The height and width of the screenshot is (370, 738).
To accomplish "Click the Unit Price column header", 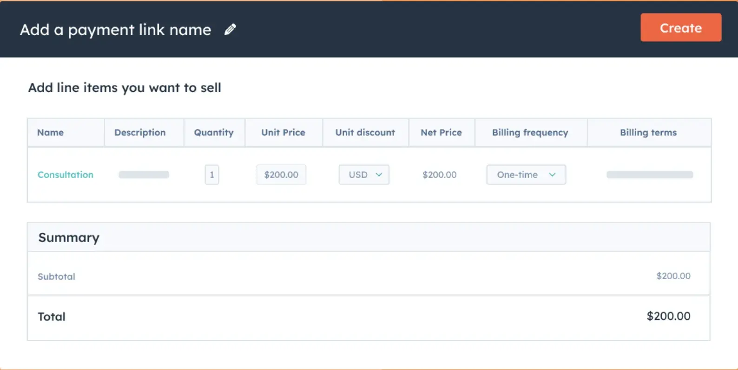I will [283, 133].
